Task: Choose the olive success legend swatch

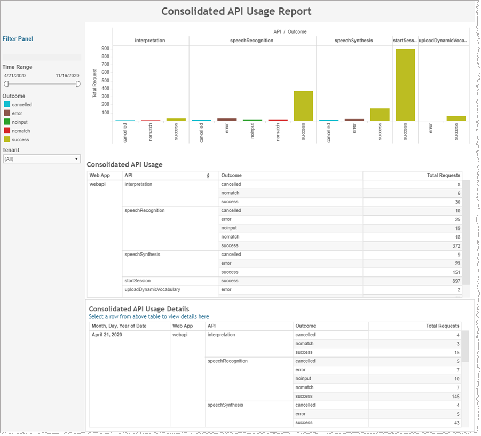Action: tap(7, 139)
